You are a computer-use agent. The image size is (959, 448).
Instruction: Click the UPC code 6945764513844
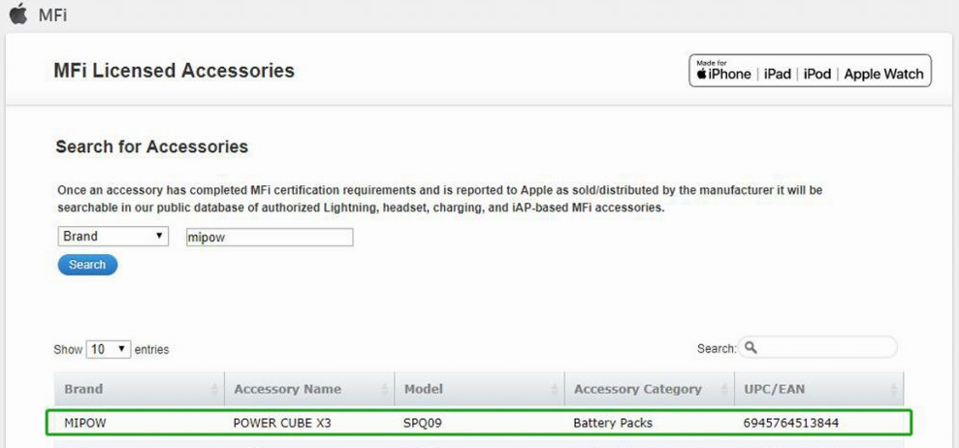(x=791, y=423)
